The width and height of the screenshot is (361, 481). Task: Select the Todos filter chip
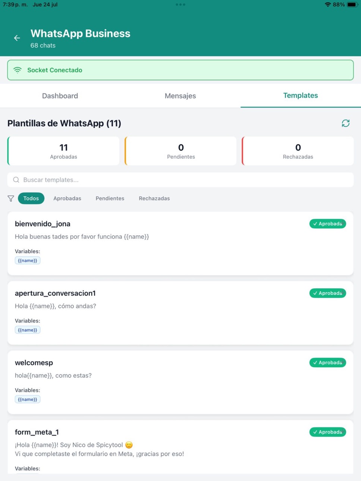pyautogui.click(x=31, y=198)
